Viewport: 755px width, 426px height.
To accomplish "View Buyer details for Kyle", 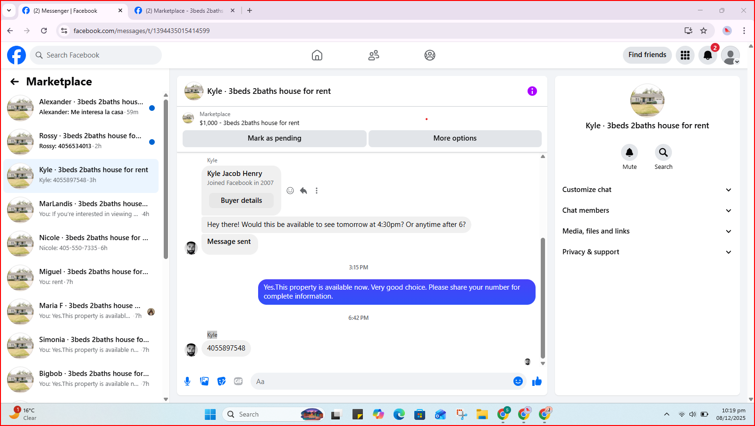I will click(x=242, y=200).
